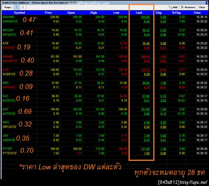Select the KKP01CC symbol
Screen dimensions: 209x186
[9, 87]
